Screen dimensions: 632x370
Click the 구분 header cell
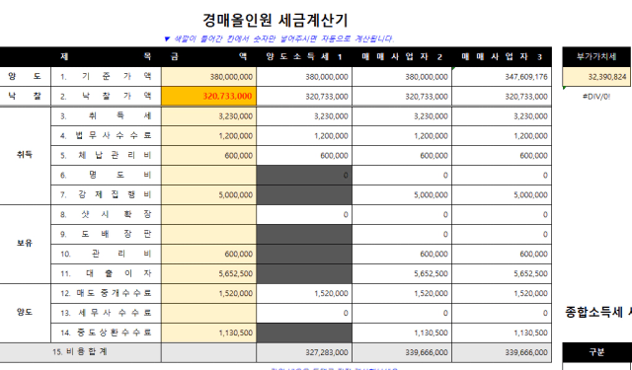point(596,352)
